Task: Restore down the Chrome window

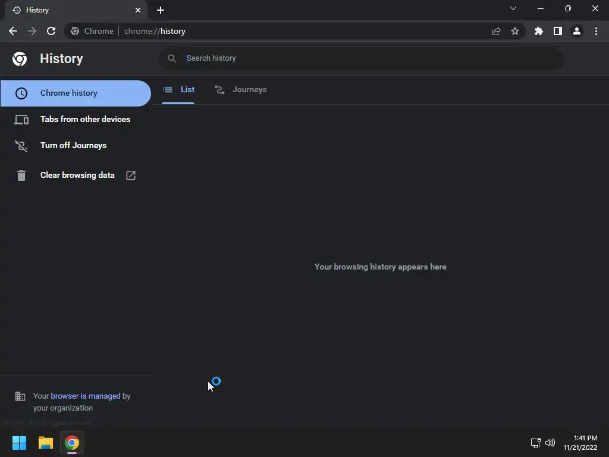Action: (x=568, y=8)
